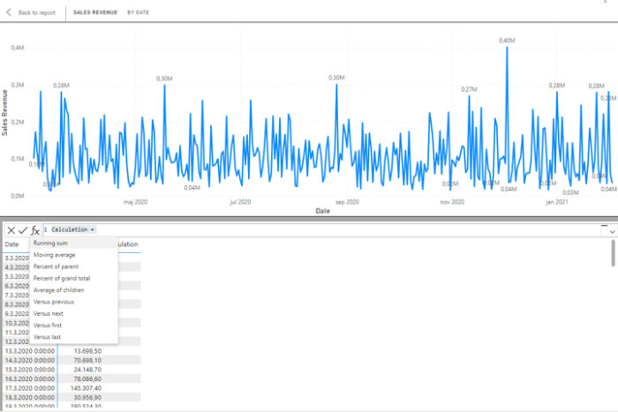Click the value 24.148,70 in the table
This screenshot has width=618, height=412.
coord(87,370)
